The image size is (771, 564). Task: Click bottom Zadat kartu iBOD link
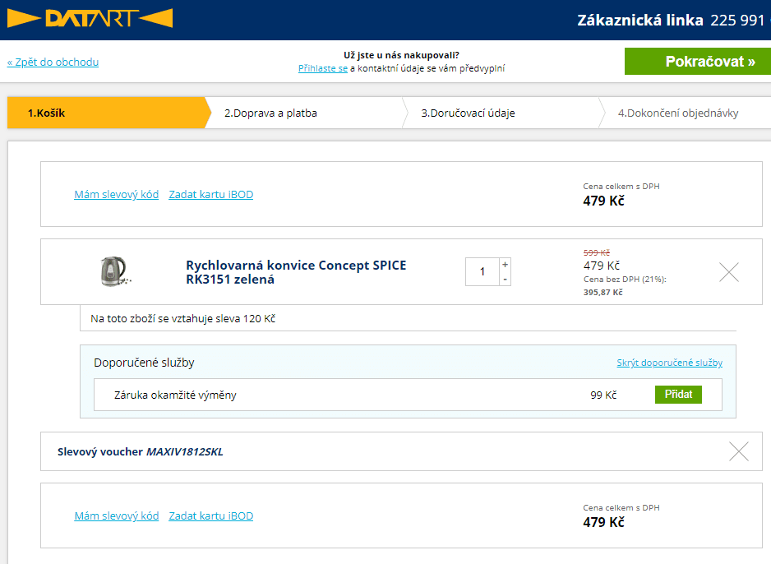(x=211, y=515)
